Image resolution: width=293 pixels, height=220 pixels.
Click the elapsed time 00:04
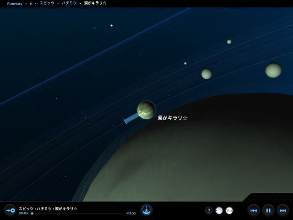tap(23, 213)
